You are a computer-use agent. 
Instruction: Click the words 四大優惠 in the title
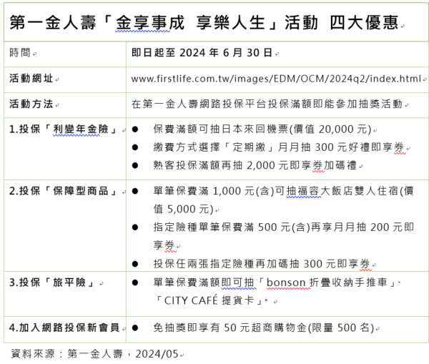pos(364,22)
